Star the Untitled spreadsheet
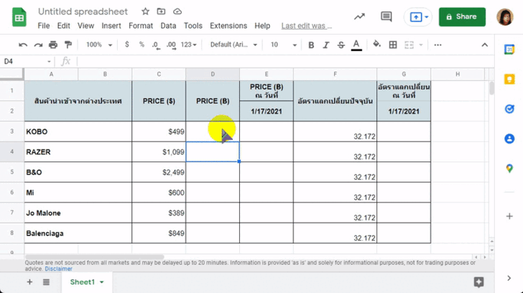 tap(145, 11)
